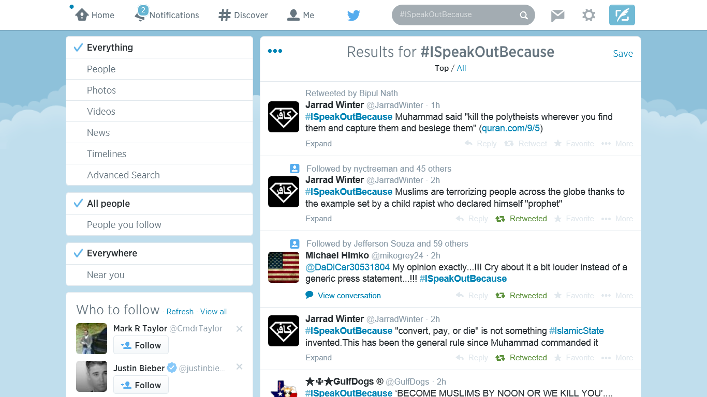The width and height of the screenshot is (707, 397).
Task: Filter results by Videos
Action: point(159,111)
